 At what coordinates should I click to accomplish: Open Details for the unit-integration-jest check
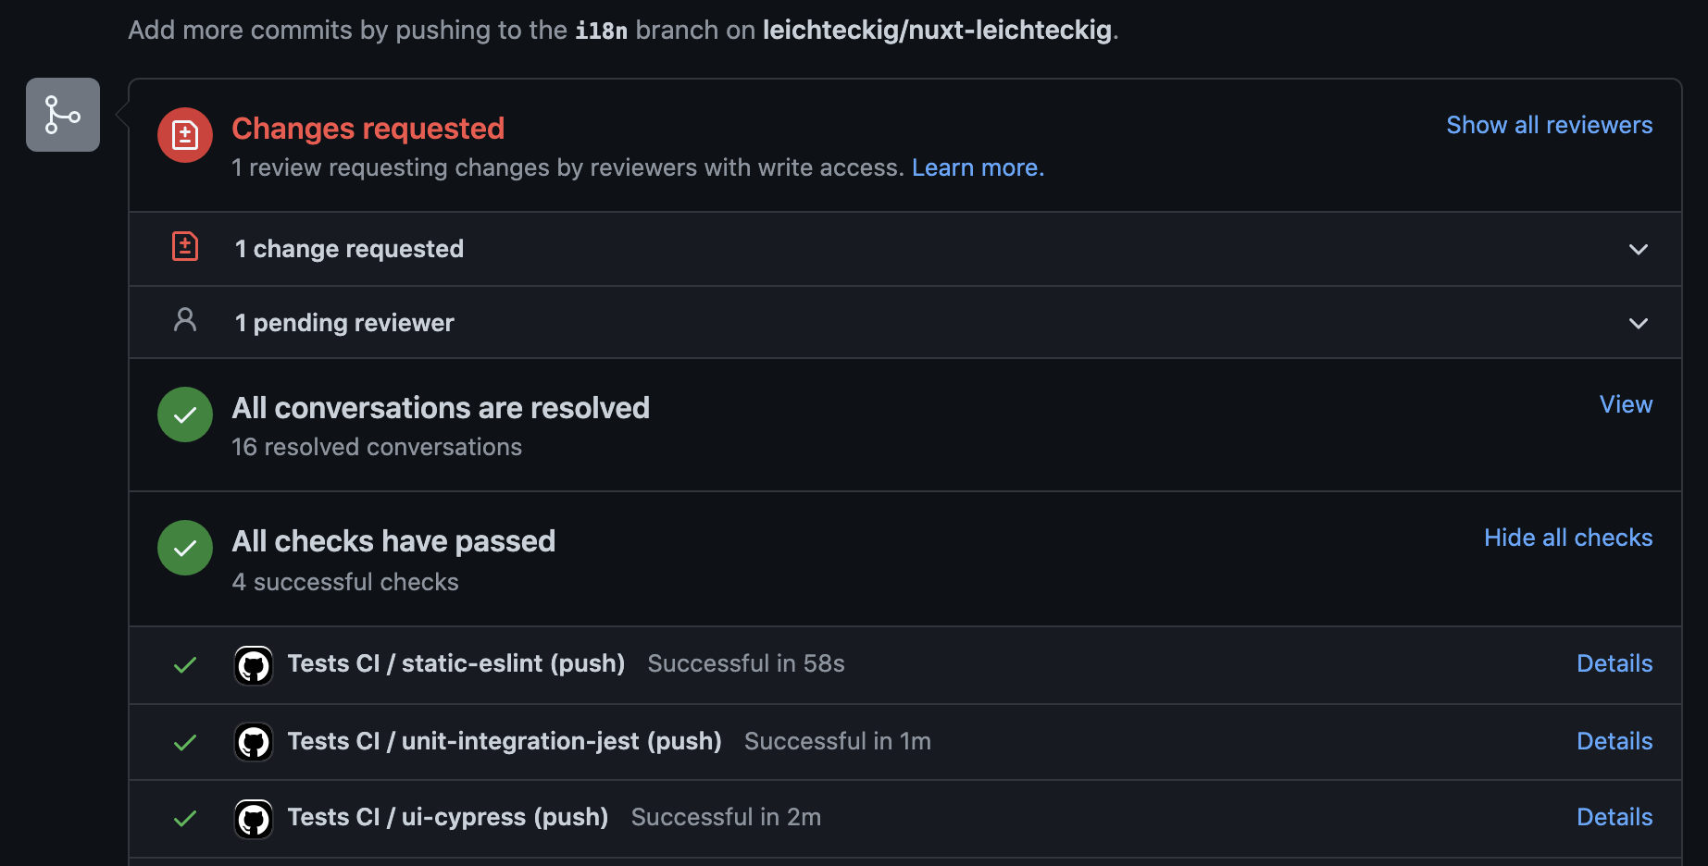1614,741
